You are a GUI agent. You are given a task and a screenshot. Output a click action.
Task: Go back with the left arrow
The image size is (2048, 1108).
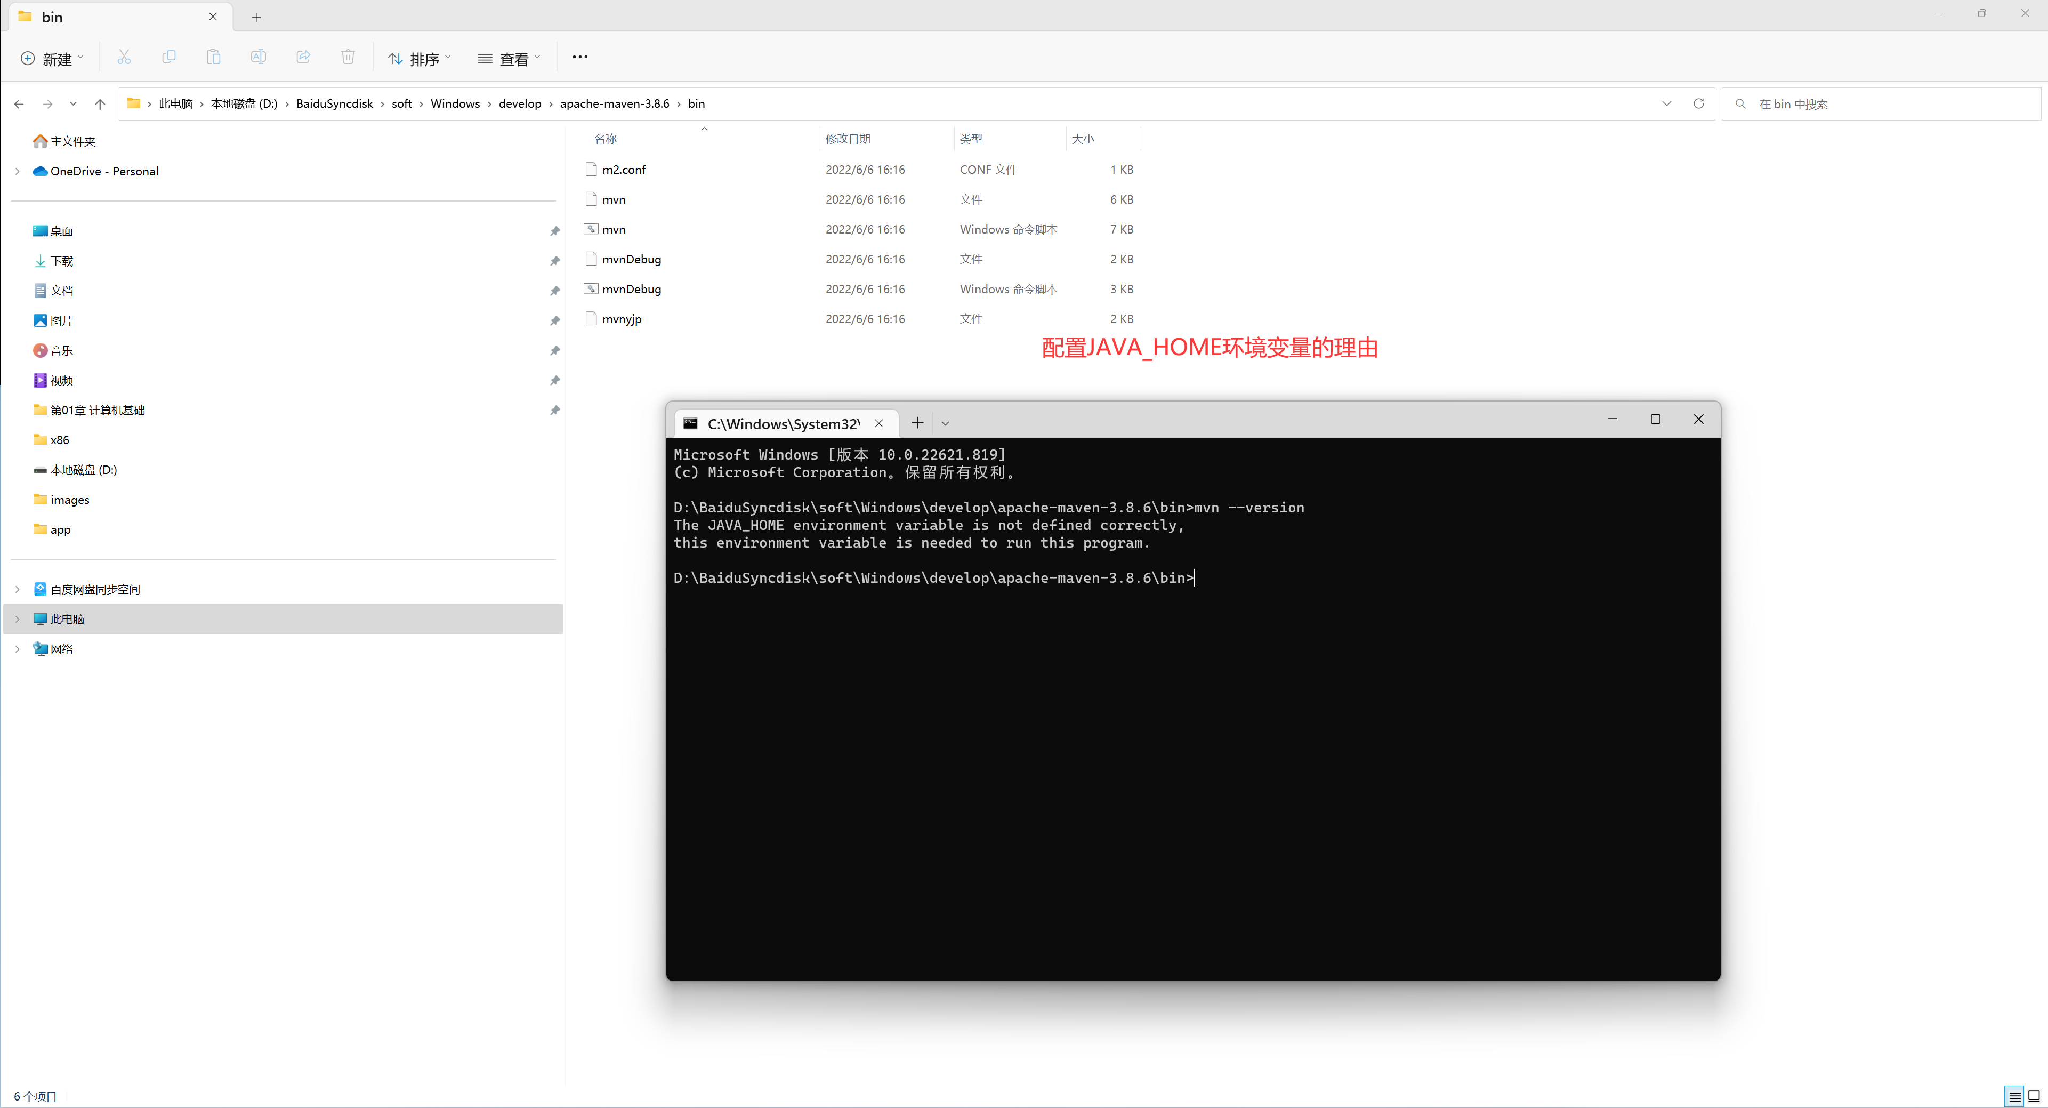coord(19,104)
